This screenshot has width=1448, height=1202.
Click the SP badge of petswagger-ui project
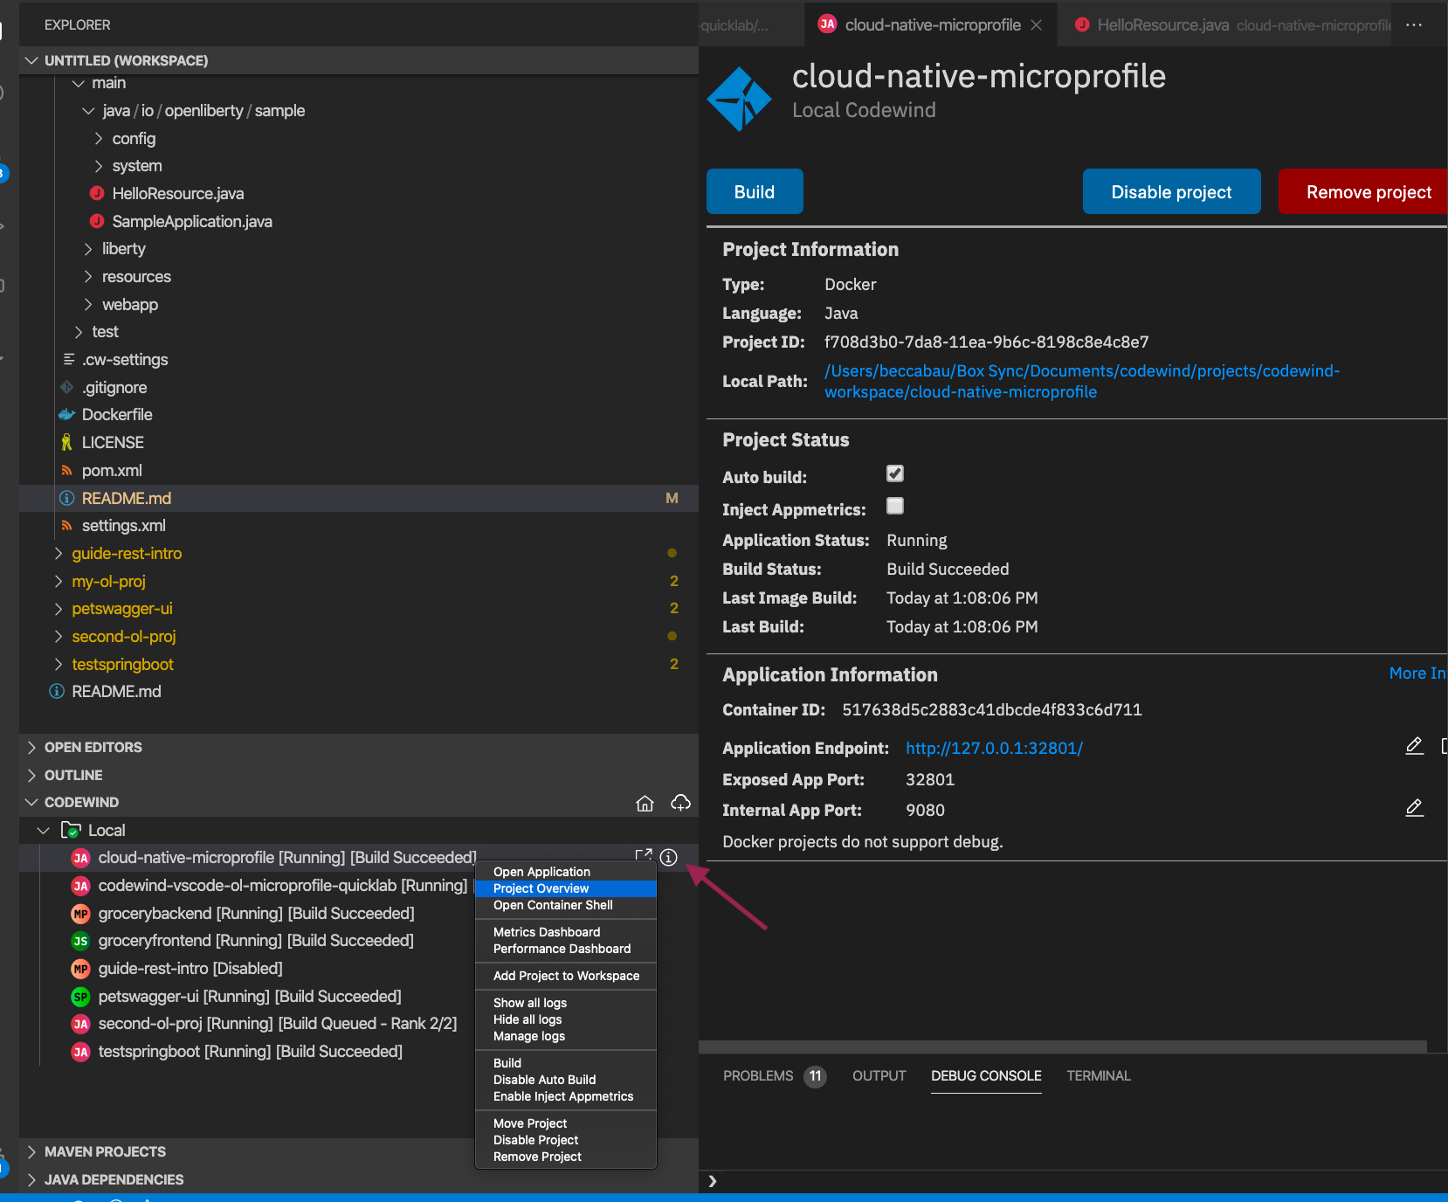[x=80, y=997]
